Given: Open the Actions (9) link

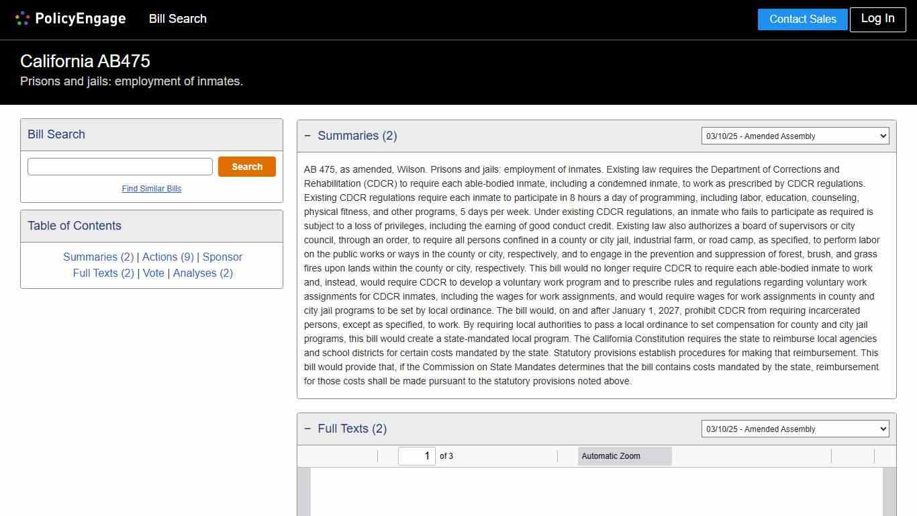Looking at the screenshot, I should (x=168, y=257).
